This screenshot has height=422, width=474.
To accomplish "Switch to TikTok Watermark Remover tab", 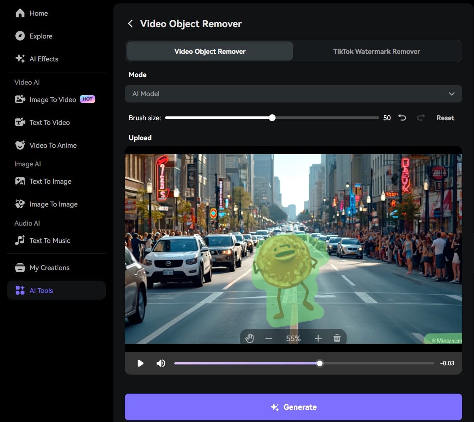I will (376, 51).
